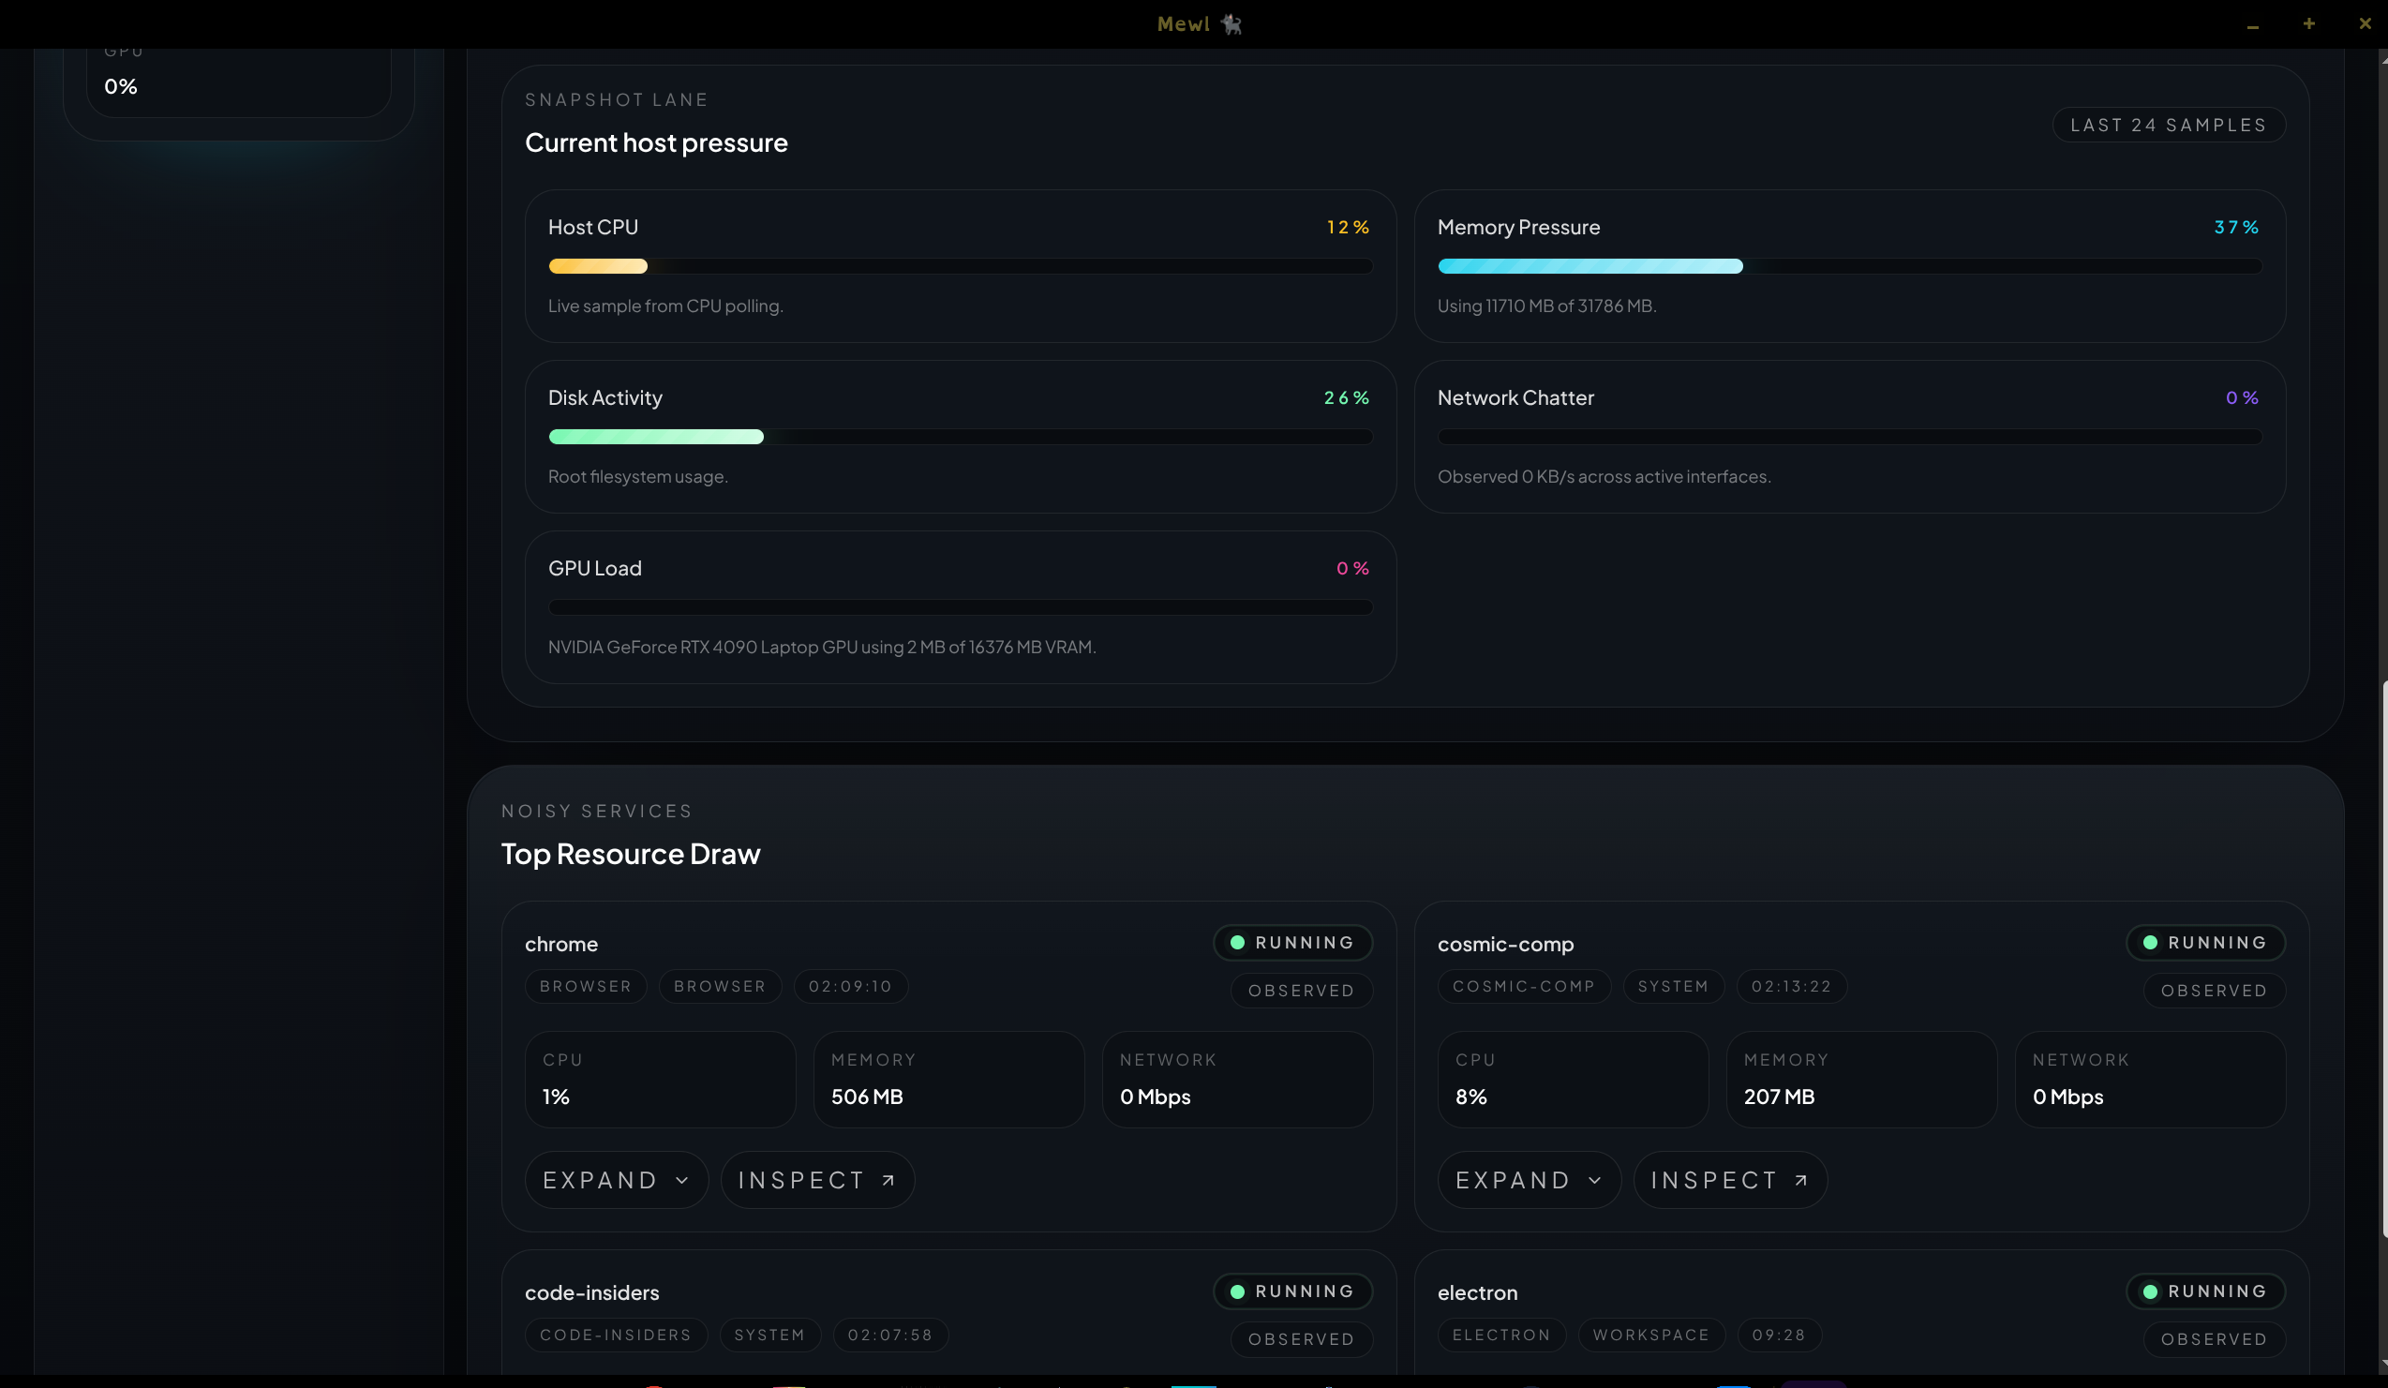The height and width of the screenshot is (1388, 2388).
Task: Click the green RUNNING status dot for chrome
Action: click(x=1237, y=942)
